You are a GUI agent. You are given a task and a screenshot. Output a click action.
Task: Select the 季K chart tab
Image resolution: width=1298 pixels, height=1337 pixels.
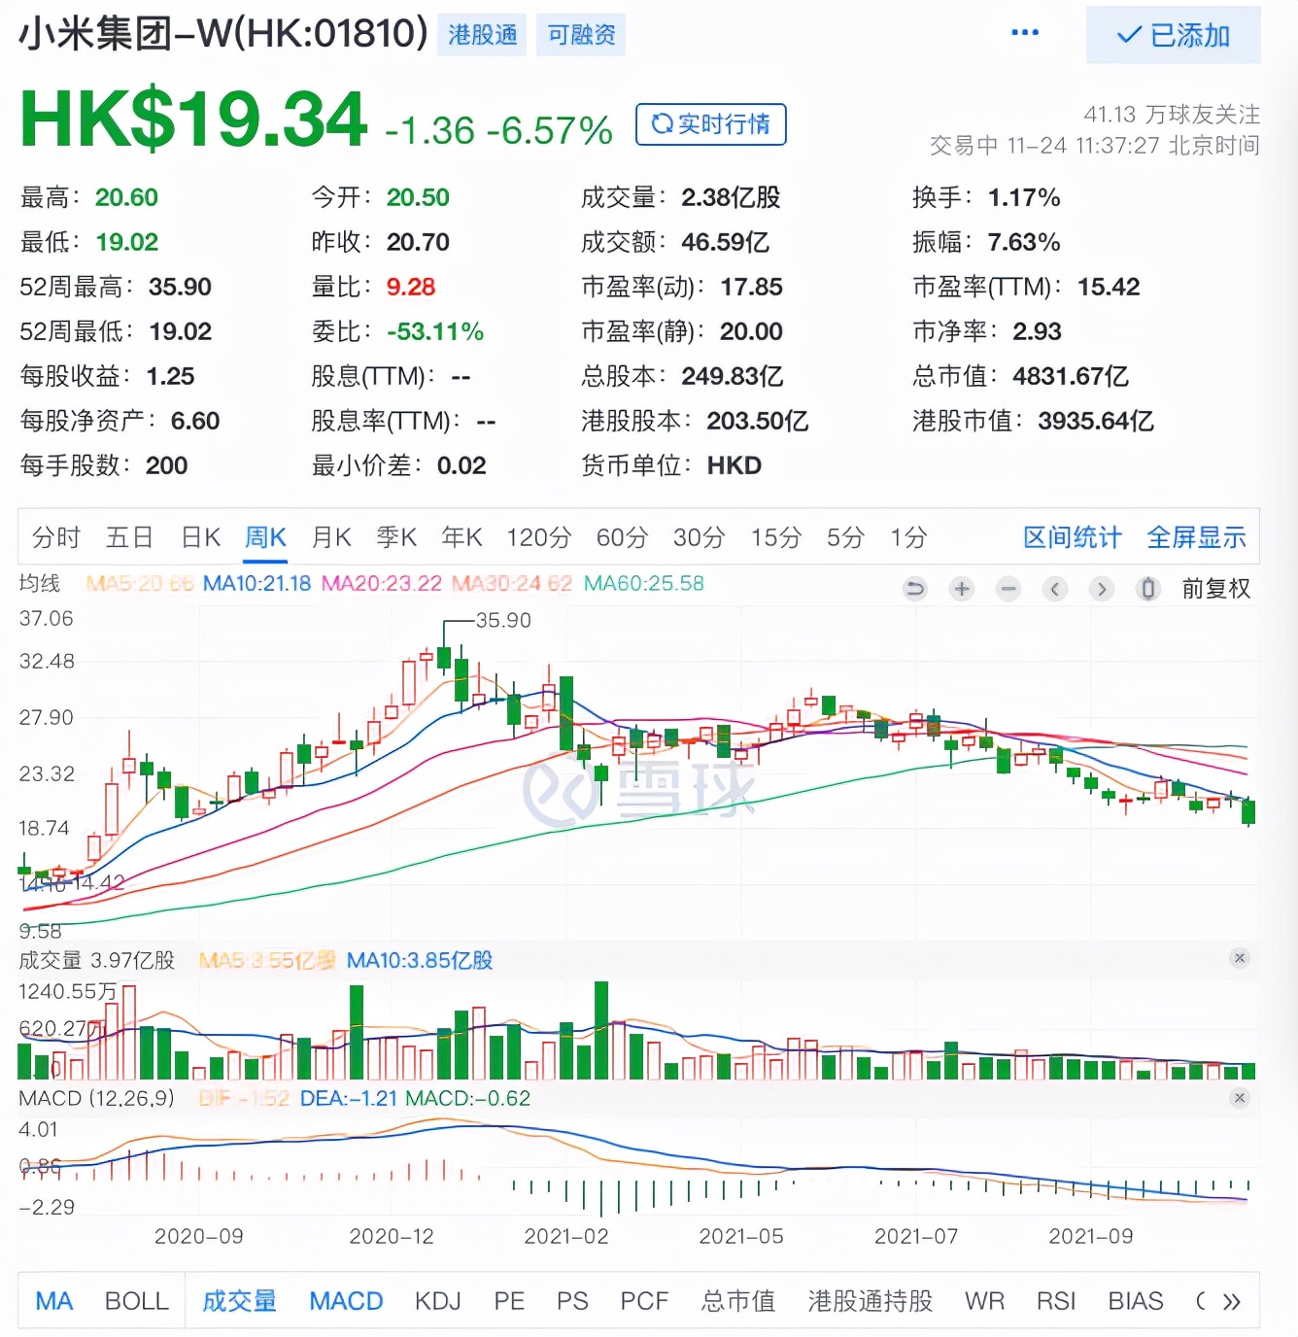click(x=396, y=537)
